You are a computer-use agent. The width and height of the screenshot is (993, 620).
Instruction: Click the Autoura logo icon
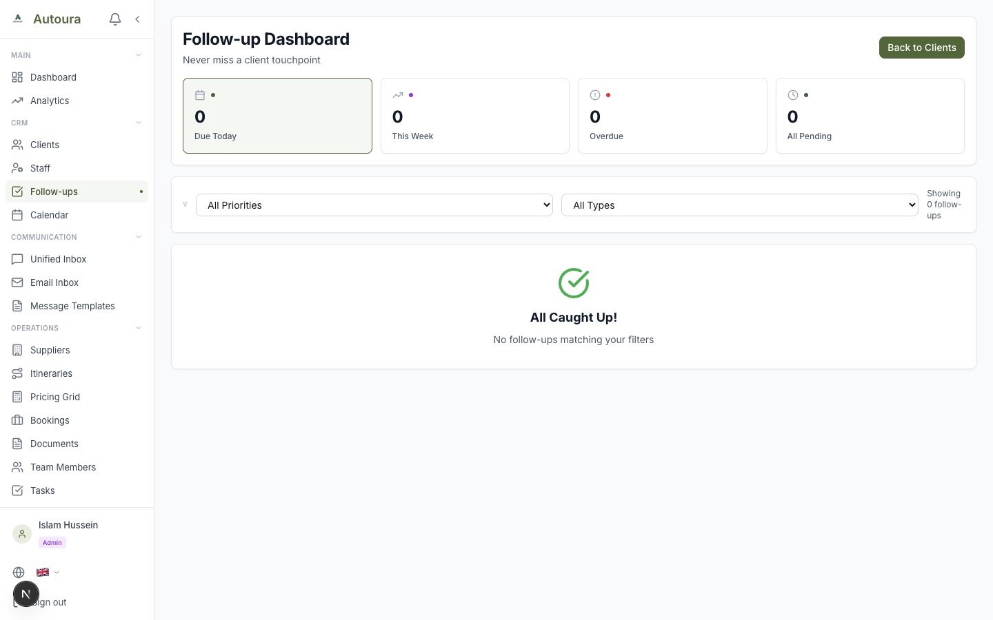(18, 19)
